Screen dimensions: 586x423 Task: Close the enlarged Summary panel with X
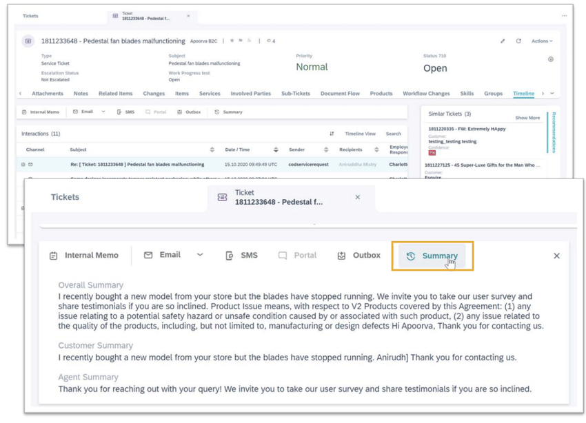point(556,256)
